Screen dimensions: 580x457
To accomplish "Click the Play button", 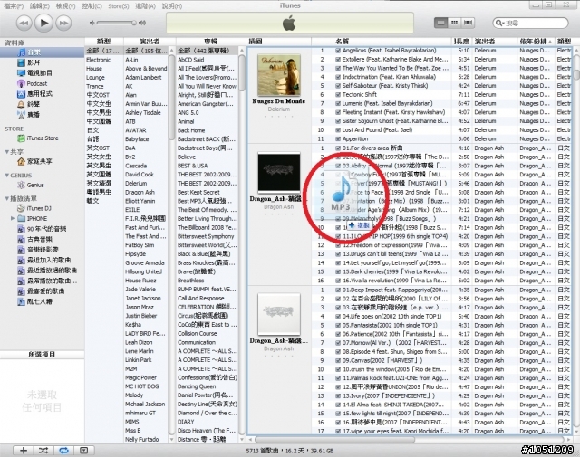I will (43, 23).
